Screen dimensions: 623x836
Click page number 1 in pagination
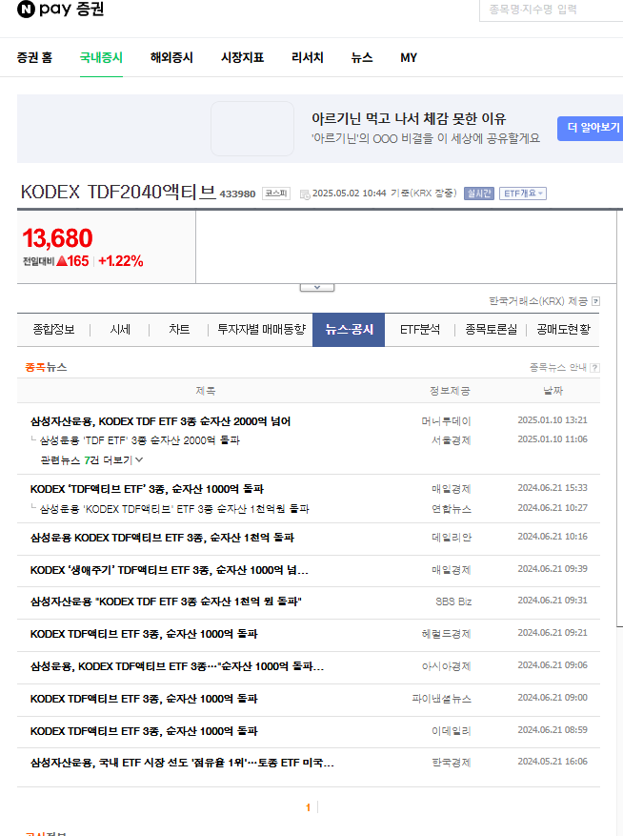pos(308,807)
